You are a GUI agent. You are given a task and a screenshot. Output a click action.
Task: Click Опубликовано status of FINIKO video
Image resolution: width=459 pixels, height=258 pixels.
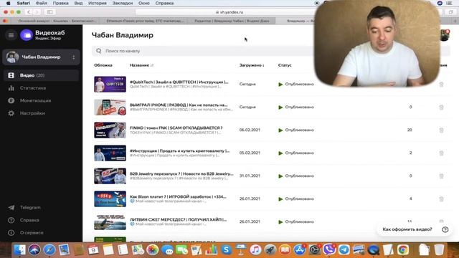[x=296, y=130]
